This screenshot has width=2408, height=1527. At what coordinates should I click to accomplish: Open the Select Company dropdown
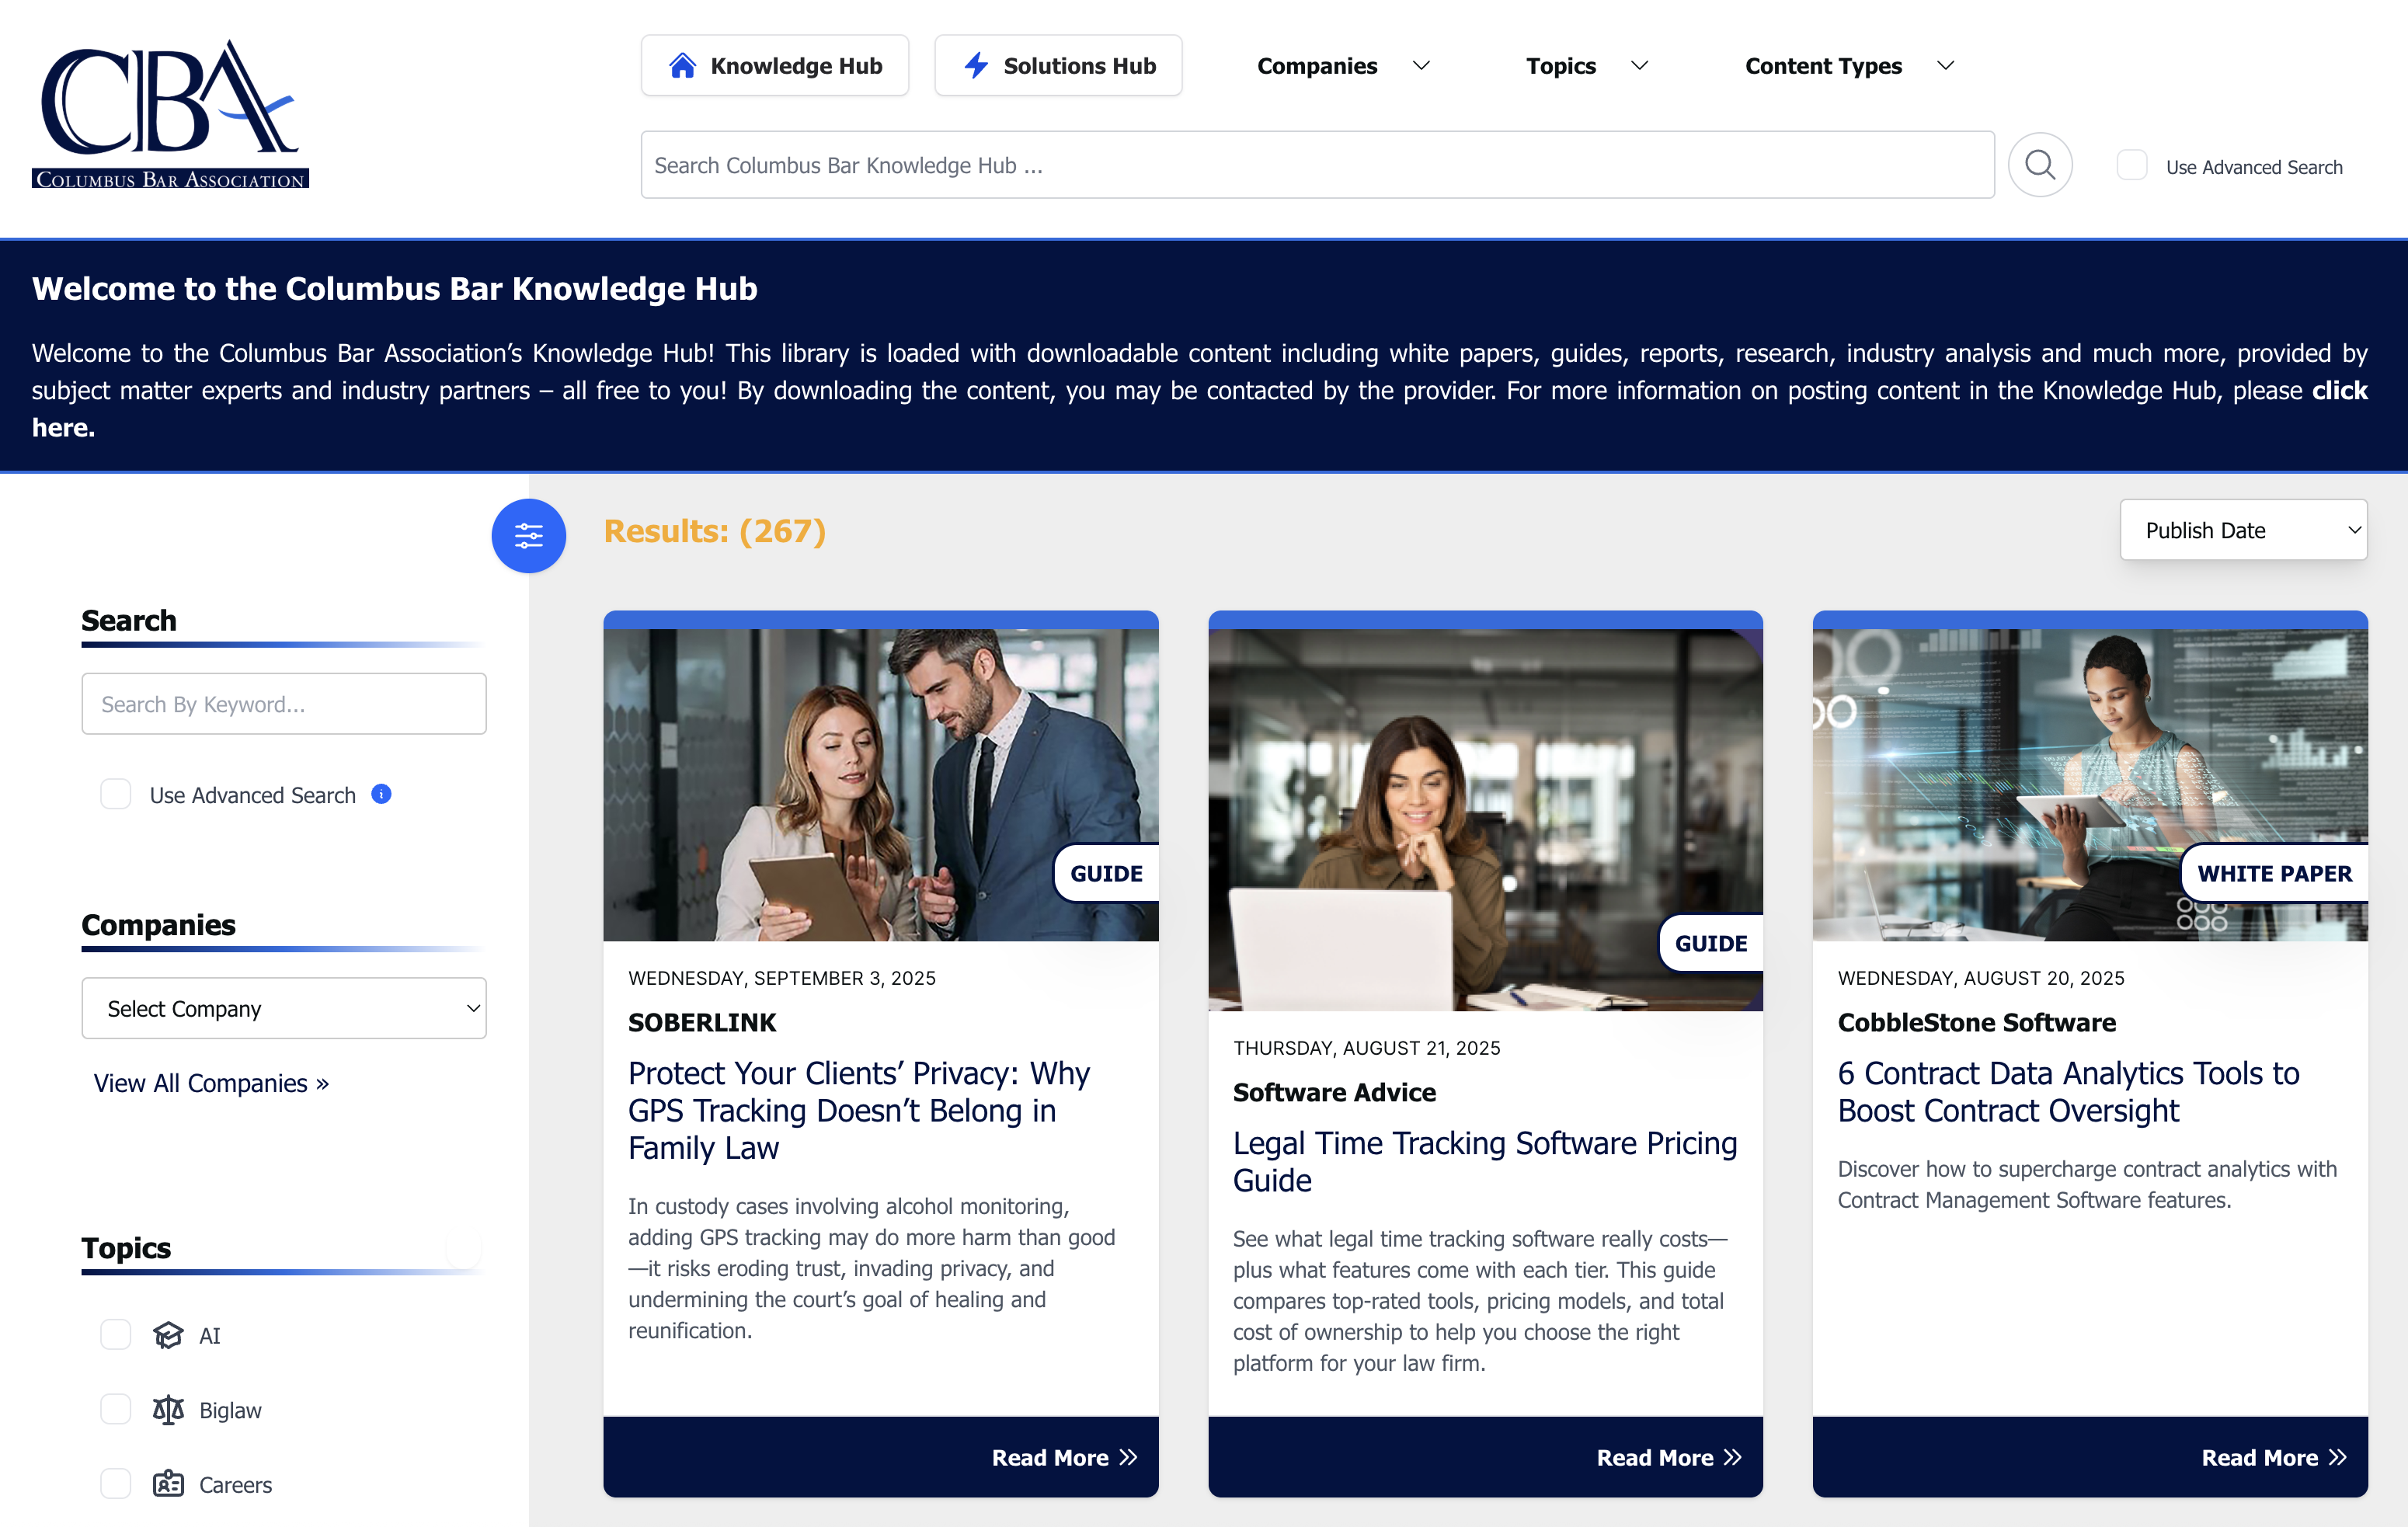[284, 1008]
